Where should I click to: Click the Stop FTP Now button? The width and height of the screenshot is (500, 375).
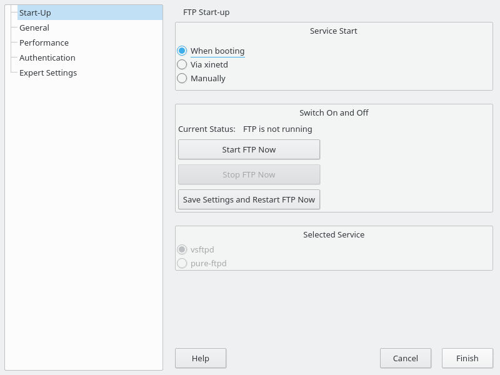[249, 174]
